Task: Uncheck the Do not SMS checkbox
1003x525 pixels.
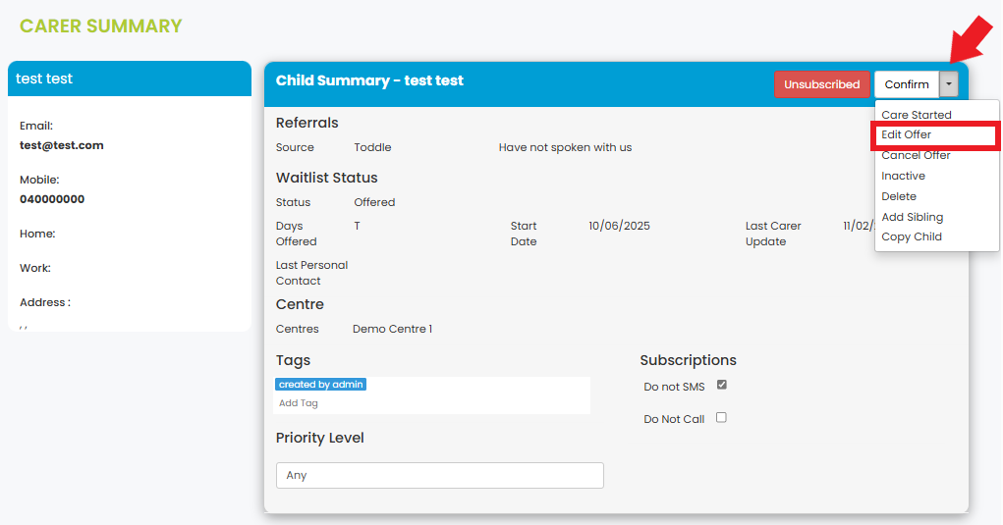Action: 721,385
